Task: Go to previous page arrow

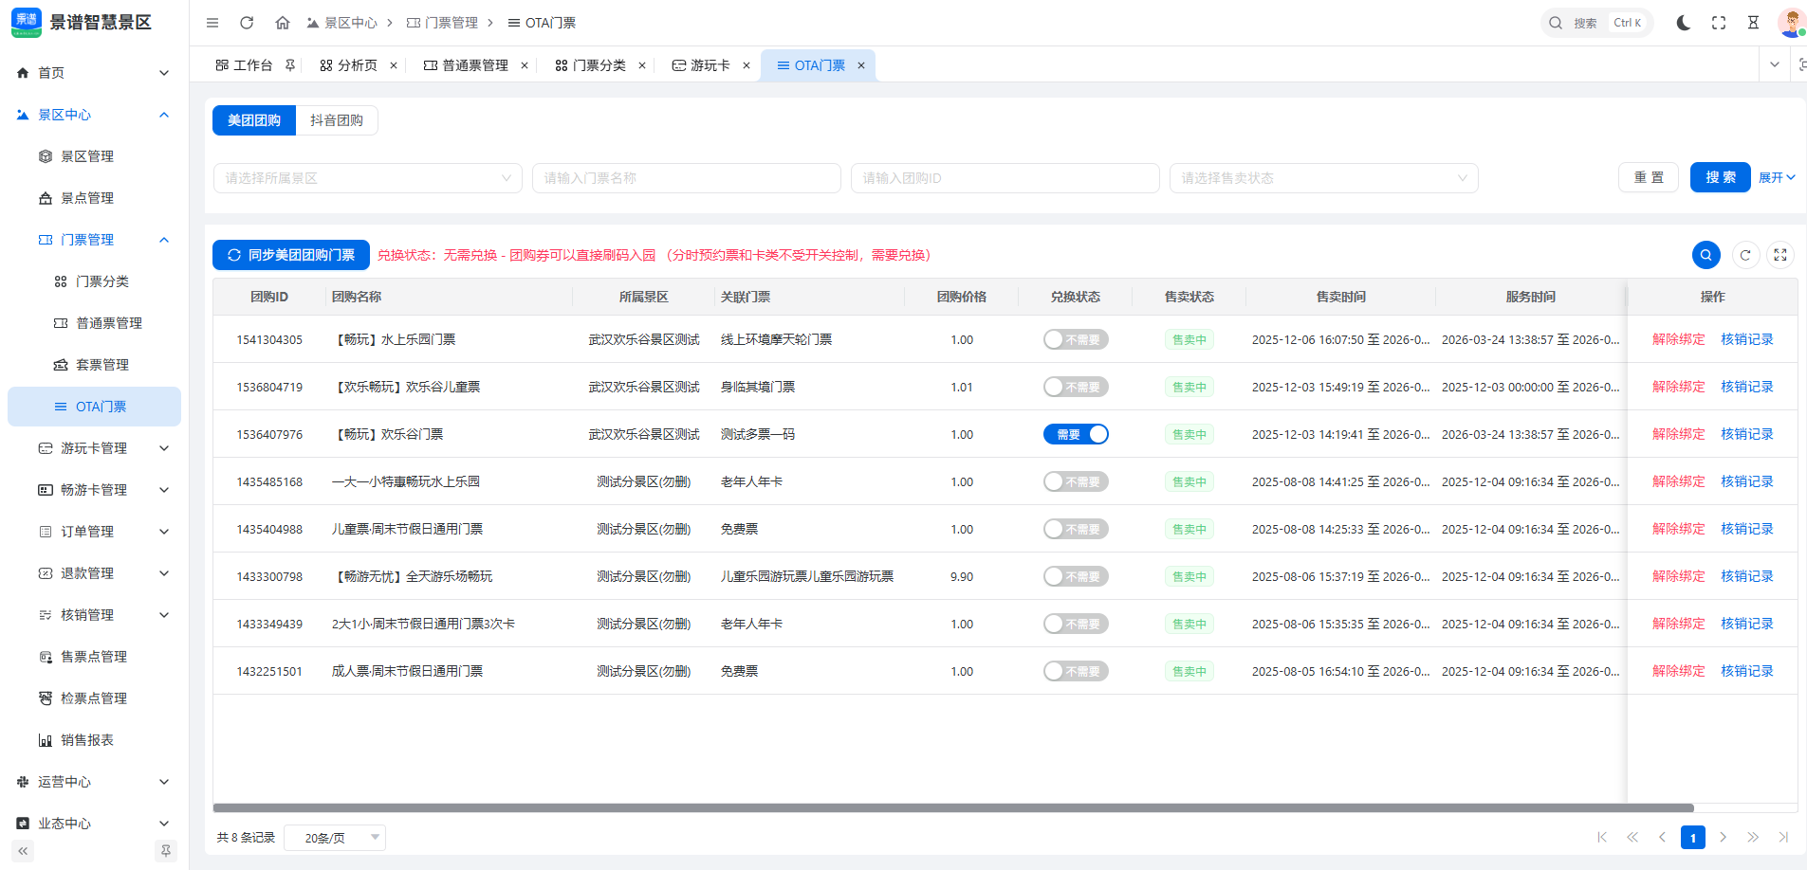Action: [x=1662, y=837]
